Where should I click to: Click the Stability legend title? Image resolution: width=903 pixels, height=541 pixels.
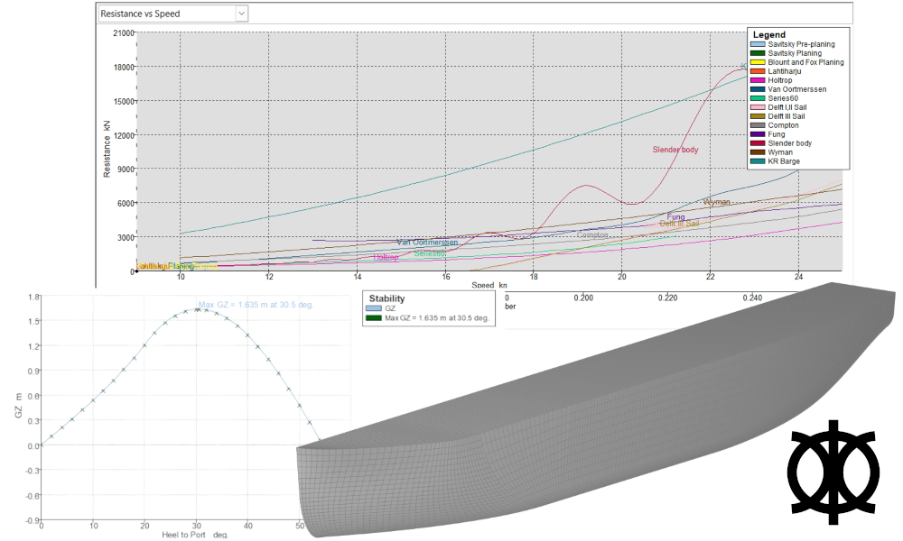click(387, 298)
